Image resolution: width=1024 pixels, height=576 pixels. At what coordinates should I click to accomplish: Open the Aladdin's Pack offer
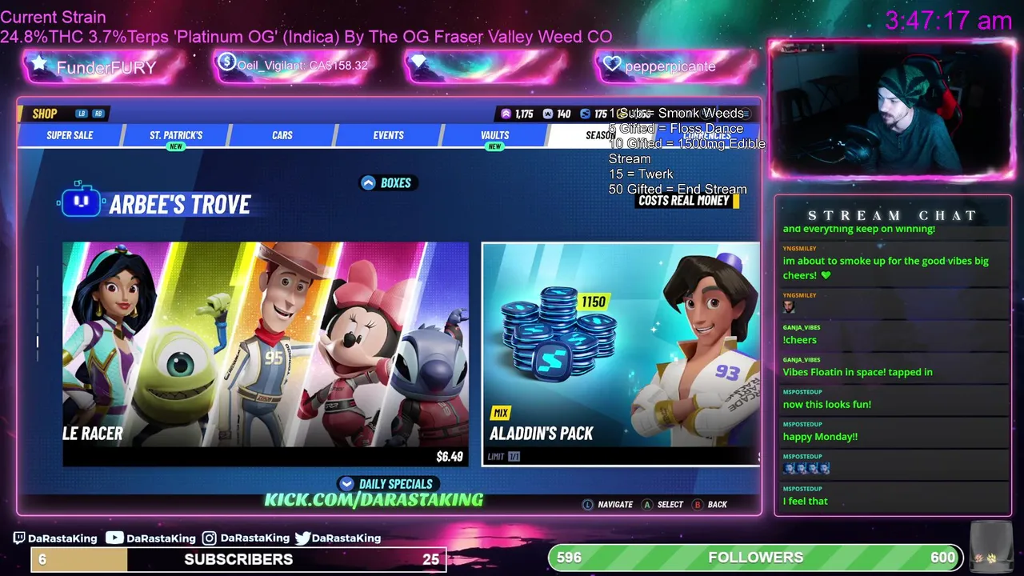click(x=621, y=354)
